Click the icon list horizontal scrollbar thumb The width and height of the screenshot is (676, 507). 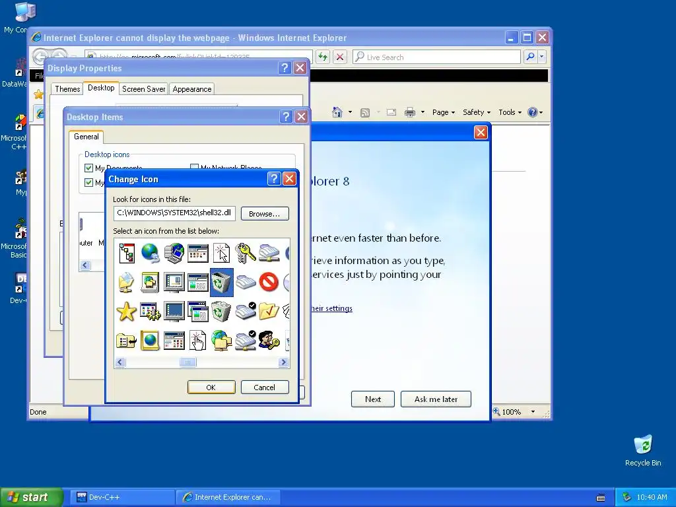click(x=187, y=362)
